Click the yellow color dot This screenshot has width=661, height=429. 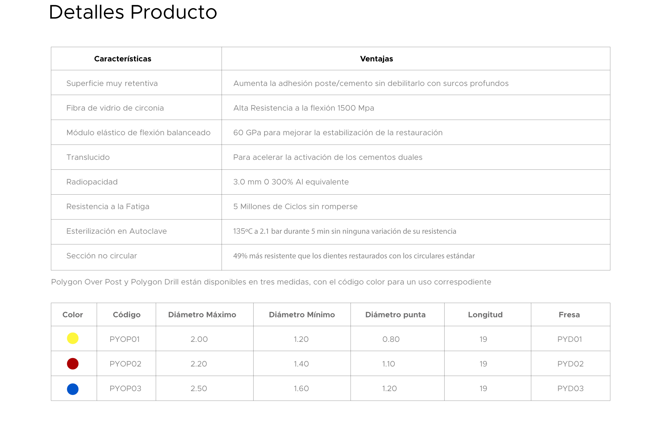pyautogui.click(x=73, y=338)
